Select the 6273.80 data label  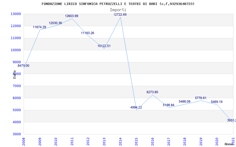point(152,92)
